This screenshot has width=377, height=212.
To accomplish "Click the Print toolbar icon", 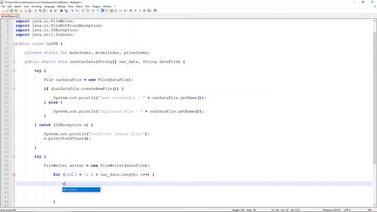I will click(x=29, y=11).
